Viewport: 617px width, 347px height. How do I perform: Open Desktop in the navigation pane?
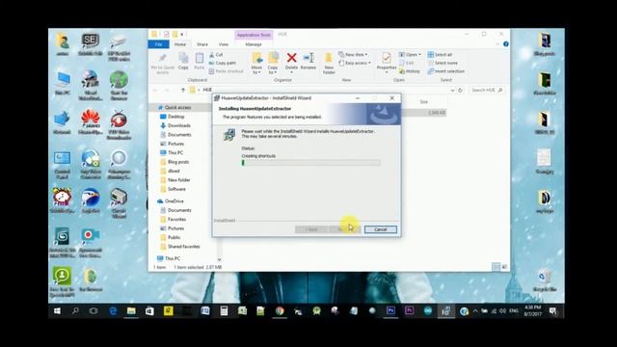(175, 117)
